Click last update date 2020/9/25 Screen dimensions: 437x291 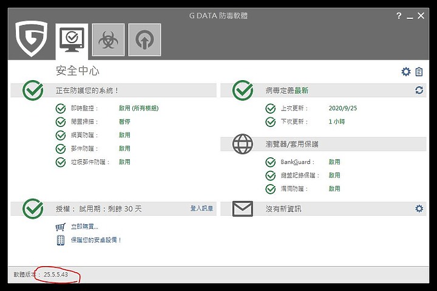342,108
